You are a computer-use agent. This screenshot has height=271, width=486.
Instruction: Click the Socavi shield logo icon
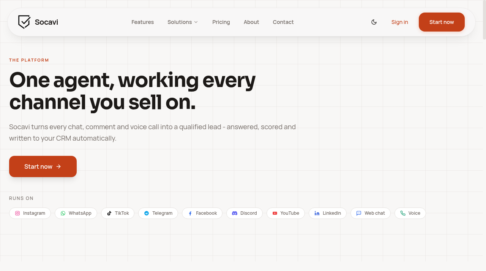pyautogui.click(x=24, y=22)
